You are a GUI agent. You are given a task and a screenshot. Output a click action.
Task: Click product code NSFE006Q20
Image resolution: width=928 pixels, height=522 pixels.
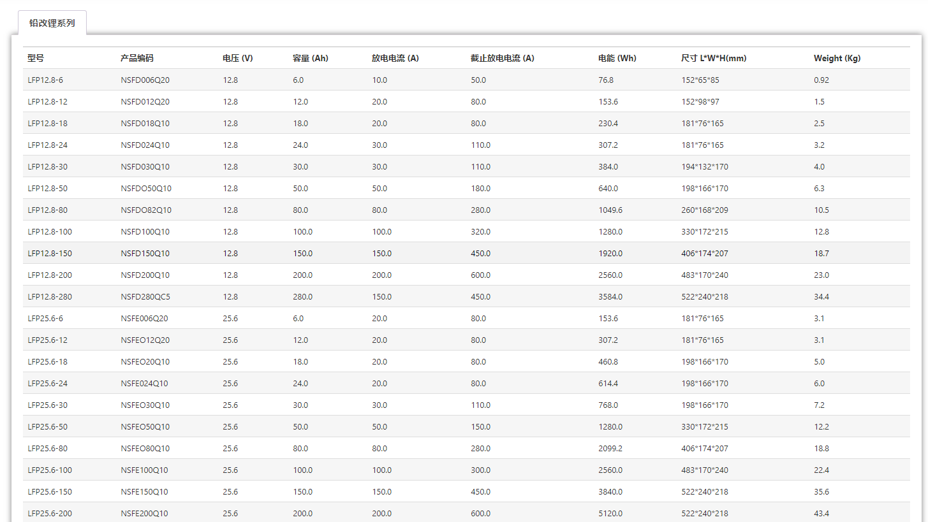click(x=144, y=318)
